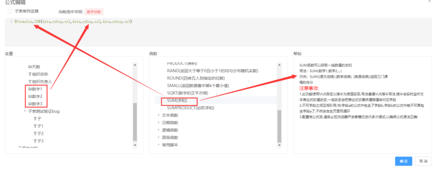The height and width of the screenshot is (171, 435).
Task: Click the T text icon beside 组织名称
Action: click(30, 74)
